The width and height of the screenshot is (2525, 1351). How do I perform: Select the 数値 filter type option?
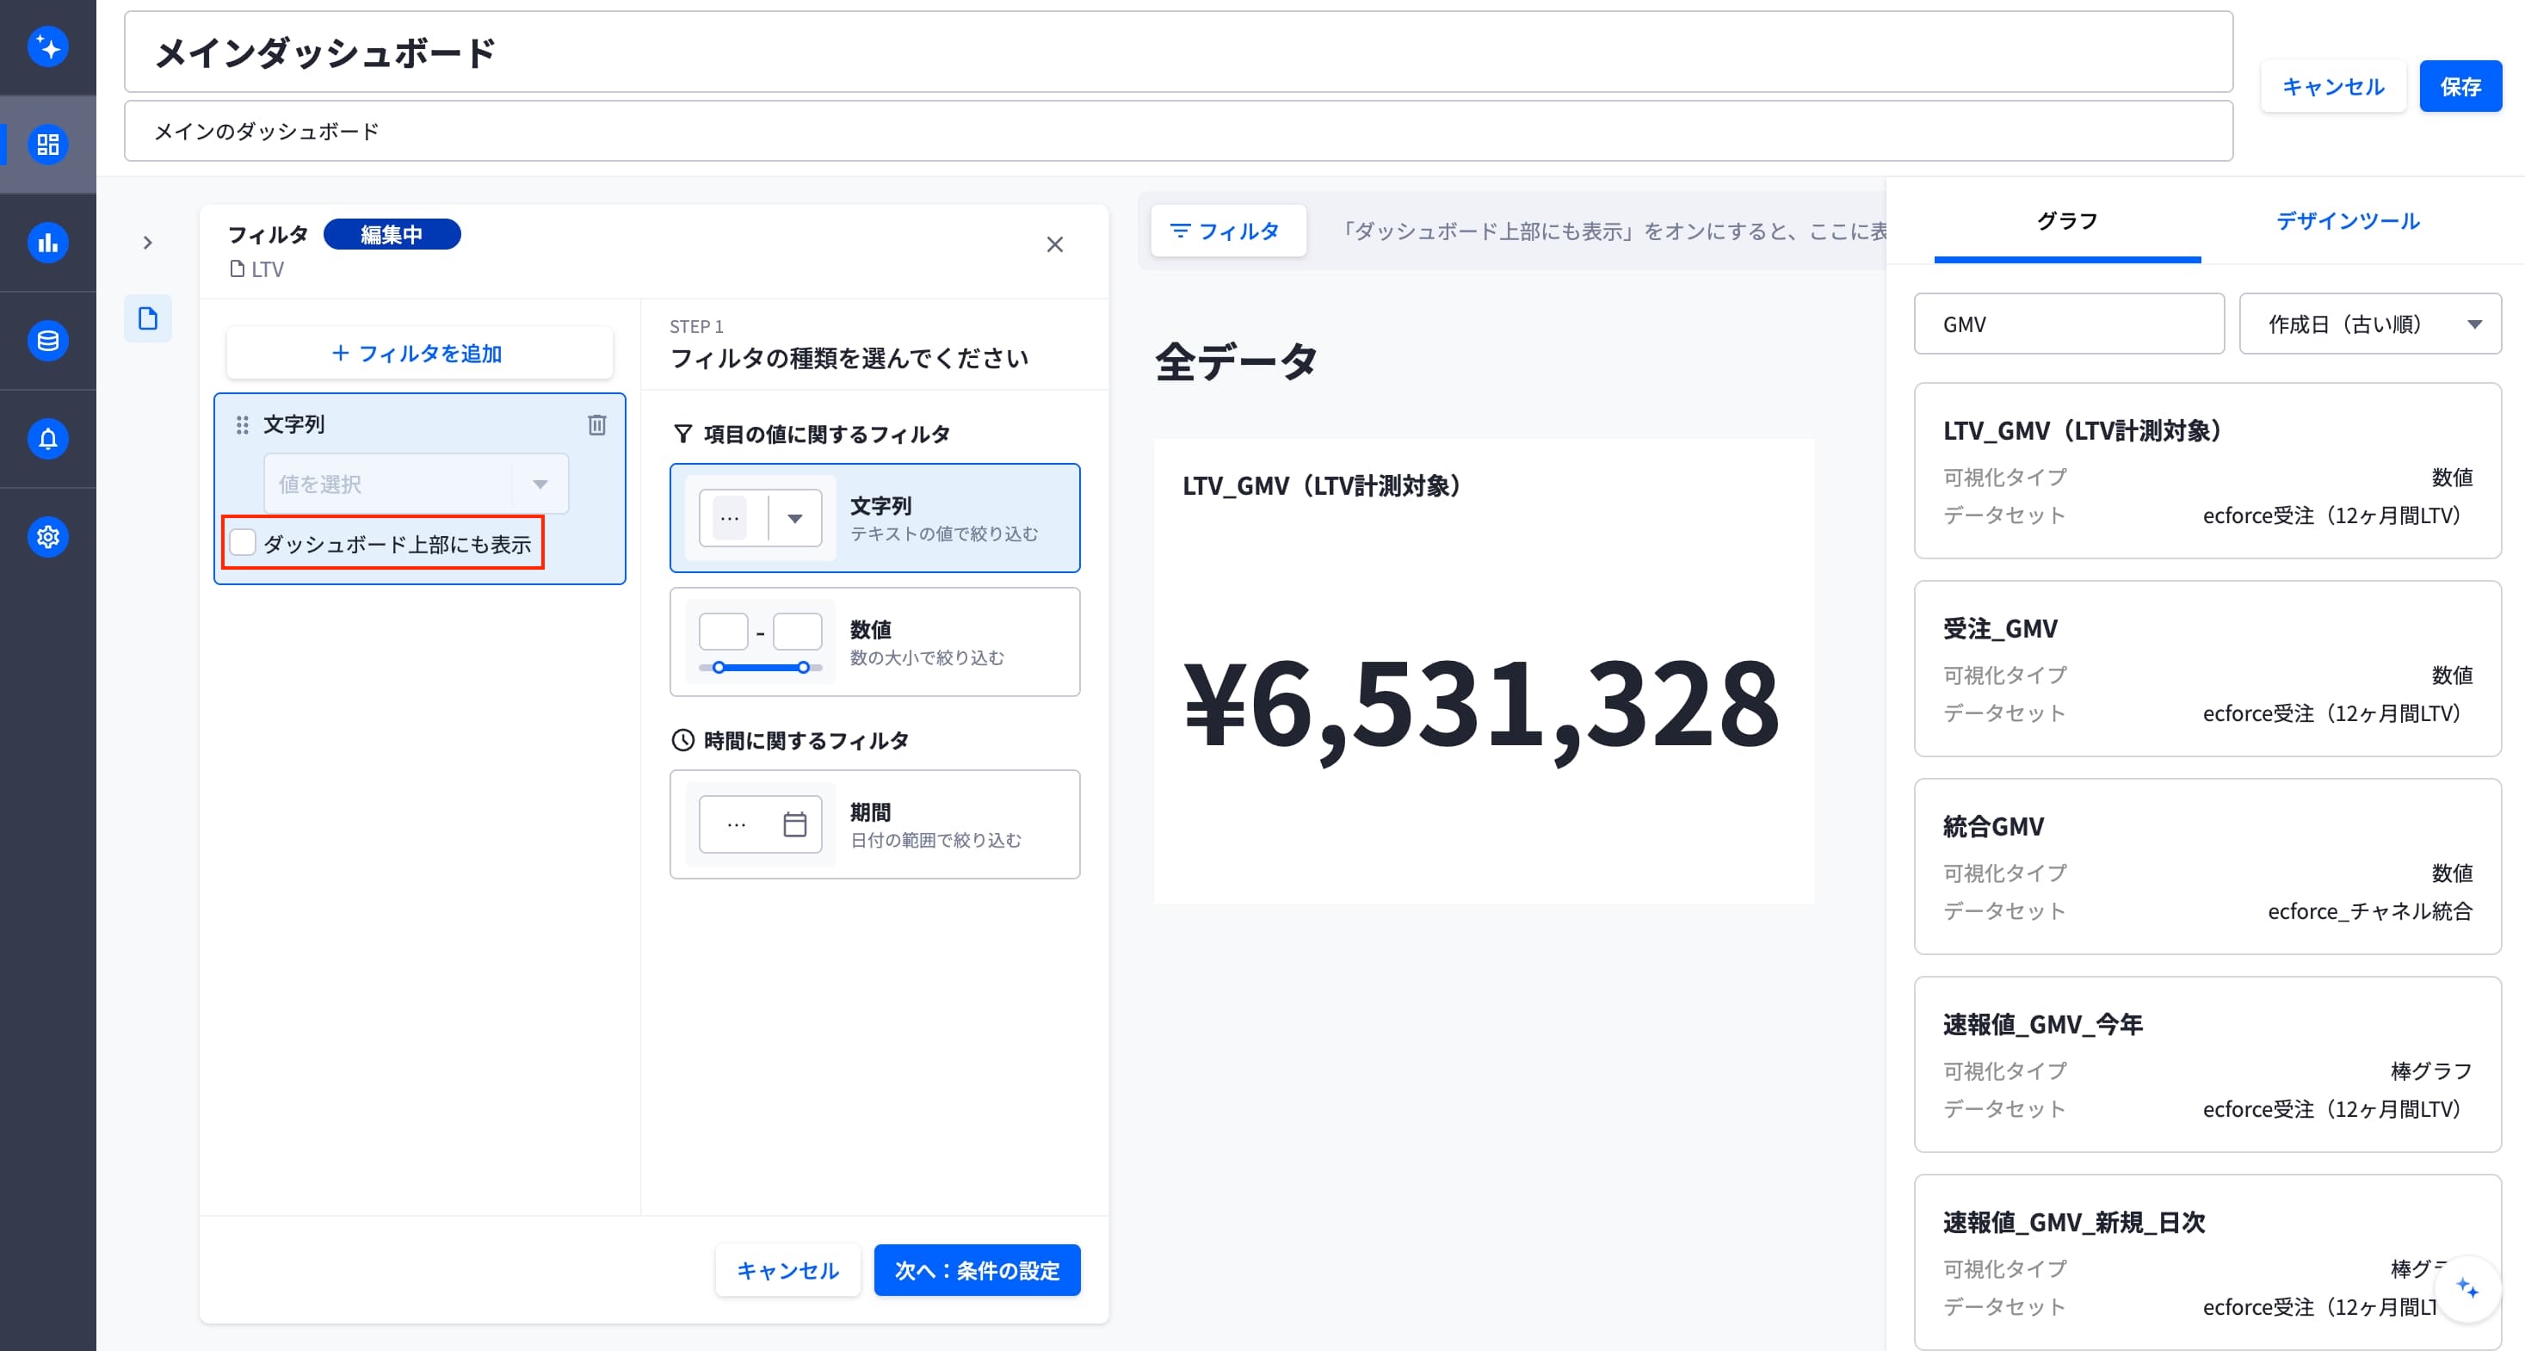(874, 642)
